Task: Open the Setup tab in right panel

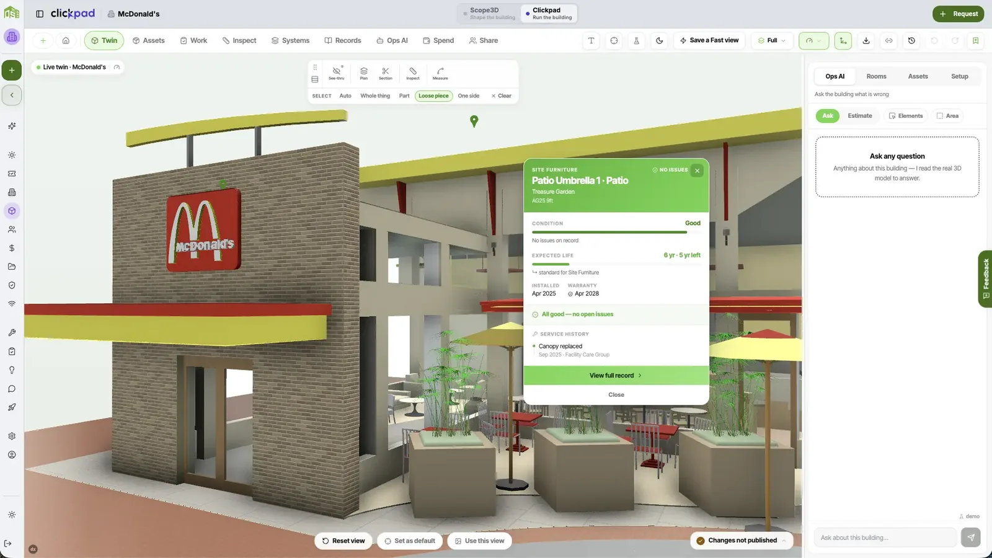Action: coord(959,76)
